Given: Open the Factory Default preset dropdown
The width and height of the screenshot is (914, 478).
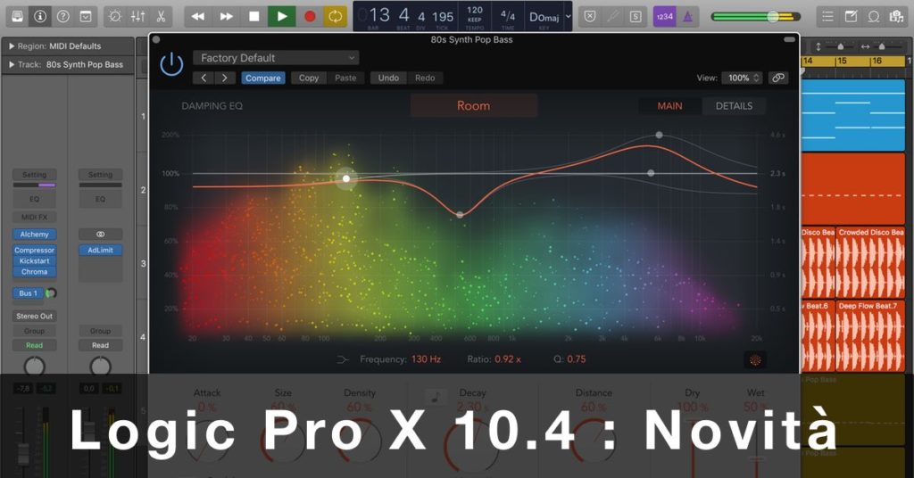Looking at the screenshot, I should 277,58.
